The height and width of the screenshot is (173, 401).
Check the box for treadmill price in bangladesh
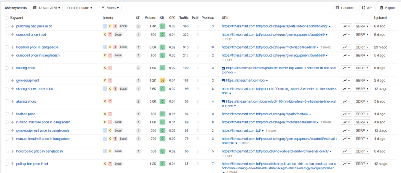point(7,47)
